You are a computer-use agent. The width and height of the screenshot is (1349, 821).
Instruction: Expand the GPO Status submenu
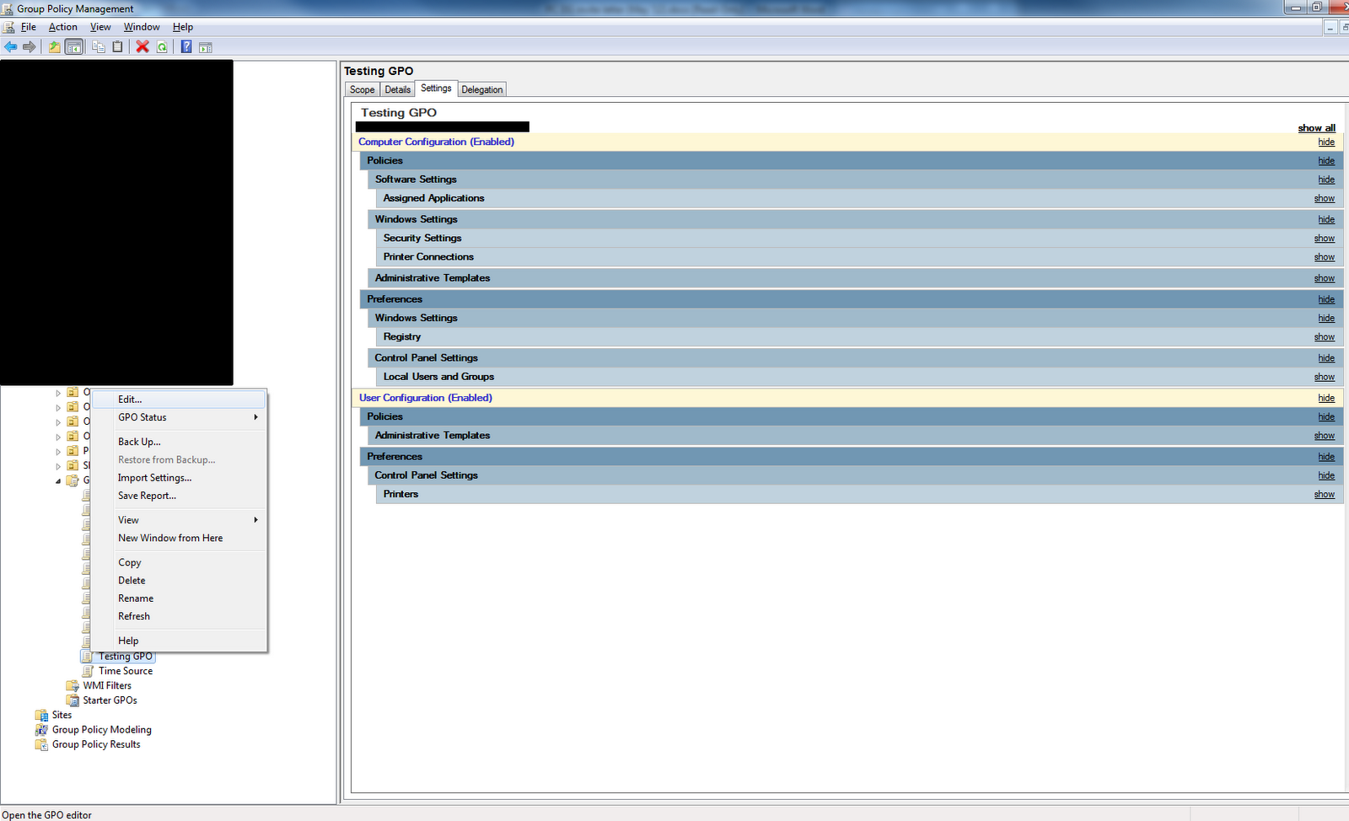[x=255, y=417]
